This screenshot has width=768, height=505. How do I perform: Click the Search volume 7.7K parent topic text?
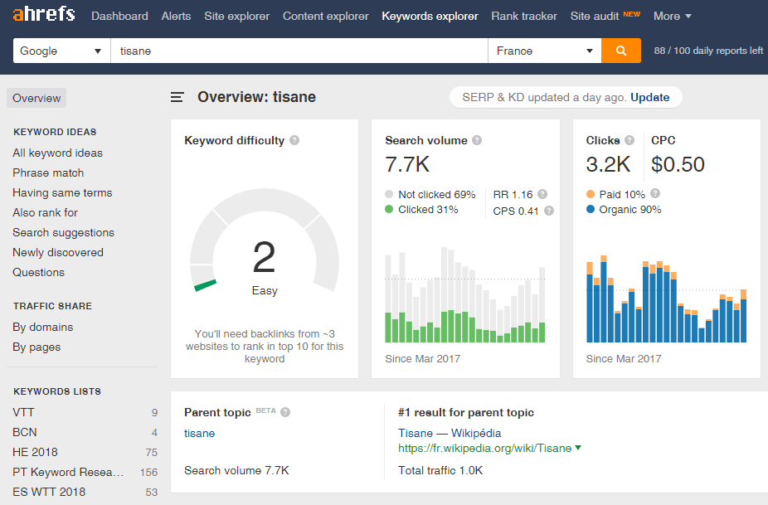click(x=236, y=471)
